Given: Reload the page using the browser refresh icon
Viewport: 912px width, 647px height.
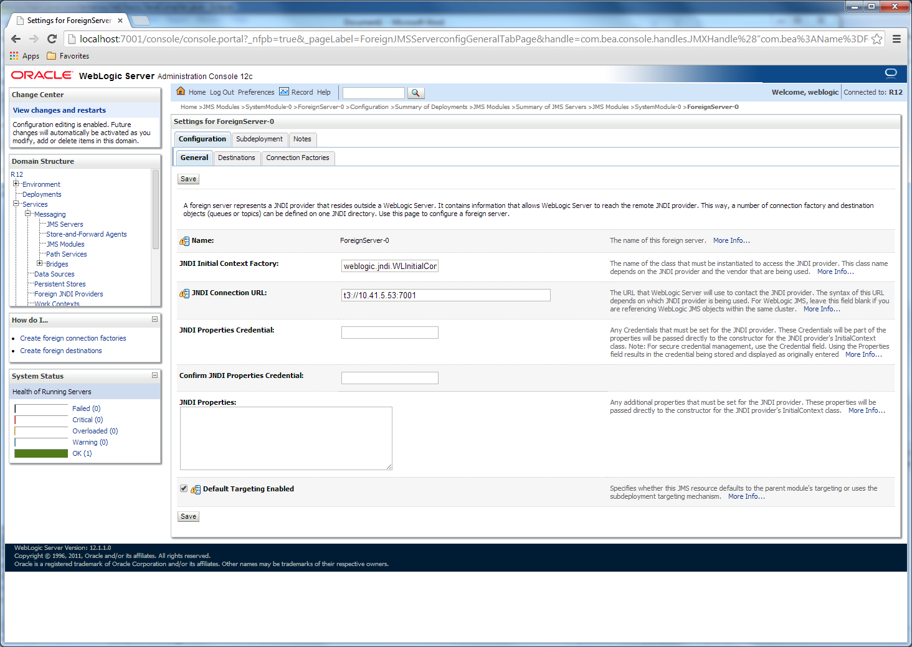Looking at the screenshot, I should point(52,39).
